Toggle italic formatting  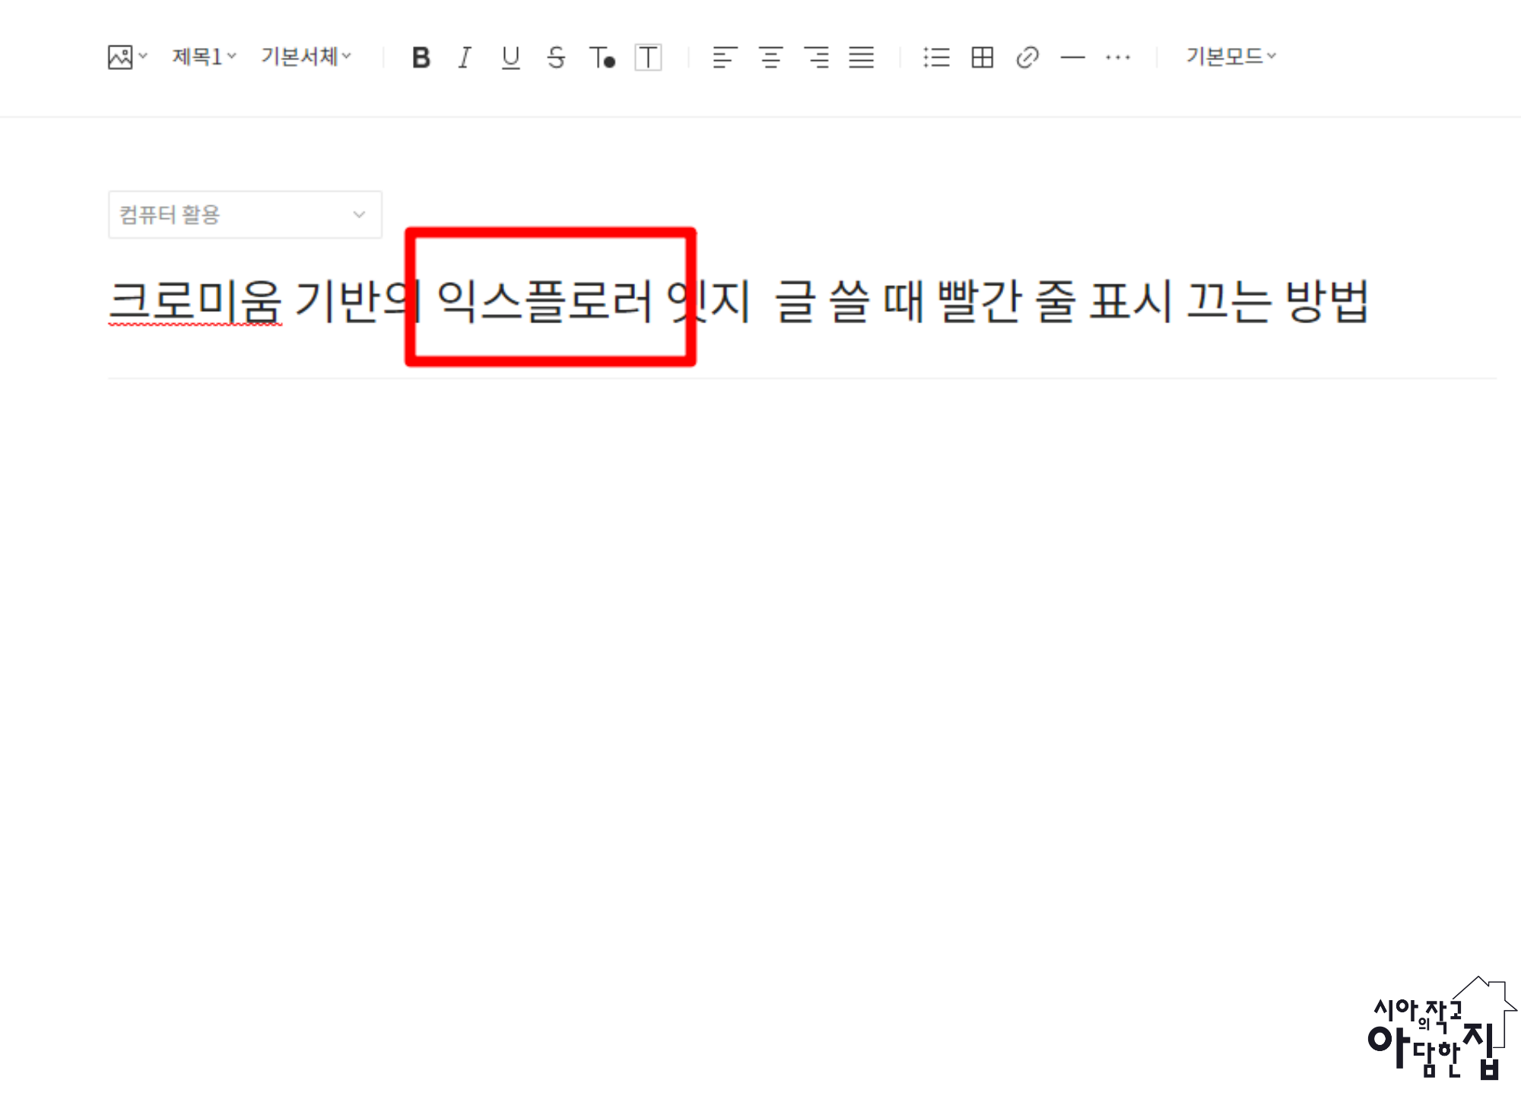(465, 57)
